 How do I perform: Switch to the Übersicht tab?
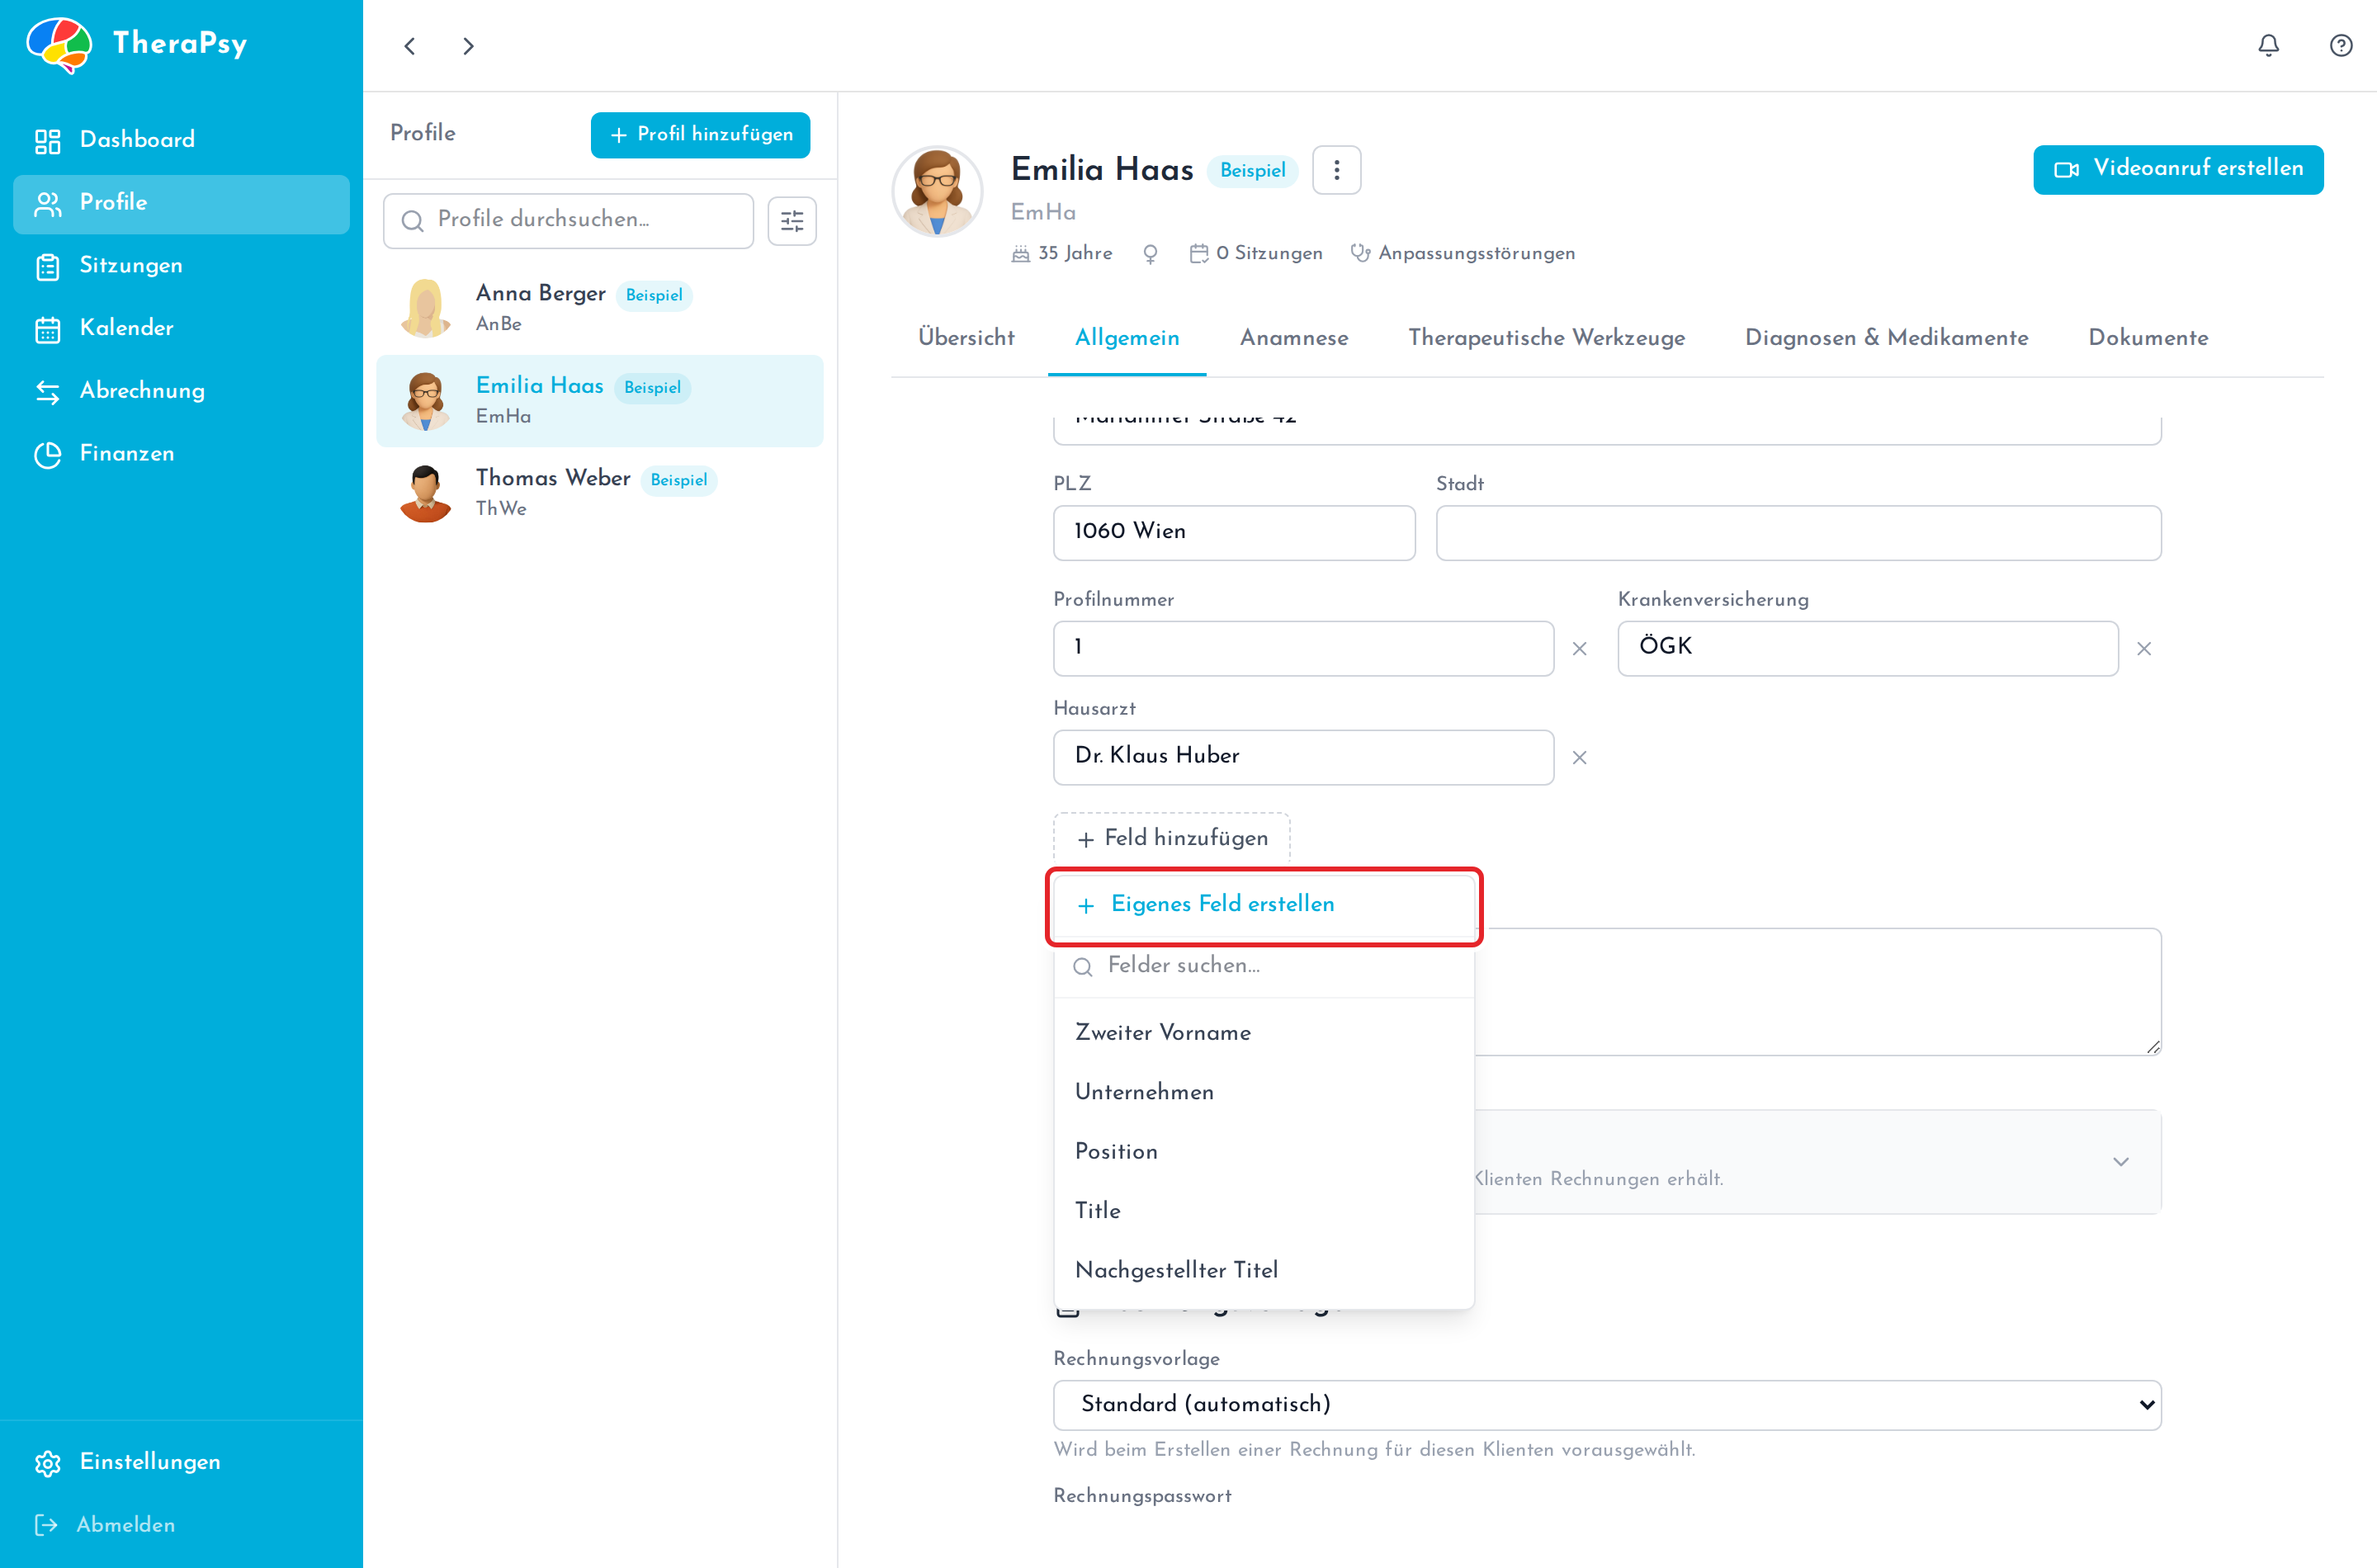966,338
